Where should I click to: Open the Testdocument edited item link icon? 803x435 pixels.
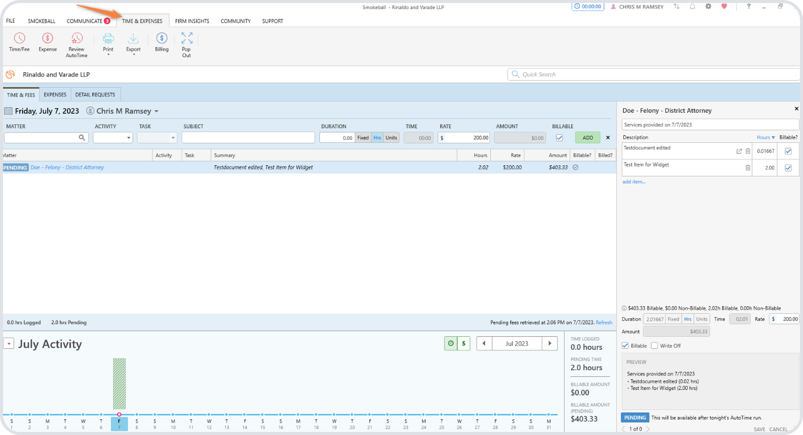[739, 151]
